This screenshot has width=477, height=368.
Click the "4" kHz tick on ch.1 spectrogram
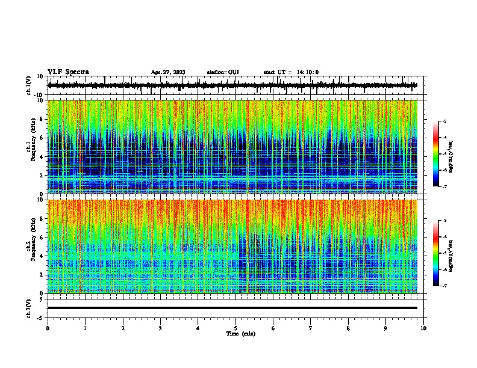(42, 157)
